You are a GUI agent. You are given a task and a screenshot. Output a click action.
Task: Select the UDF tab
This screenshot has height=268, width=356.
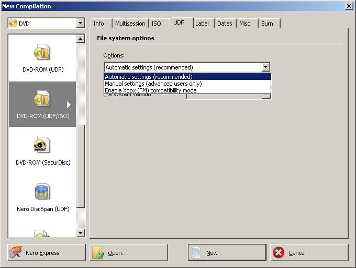[x=182, y=22]
